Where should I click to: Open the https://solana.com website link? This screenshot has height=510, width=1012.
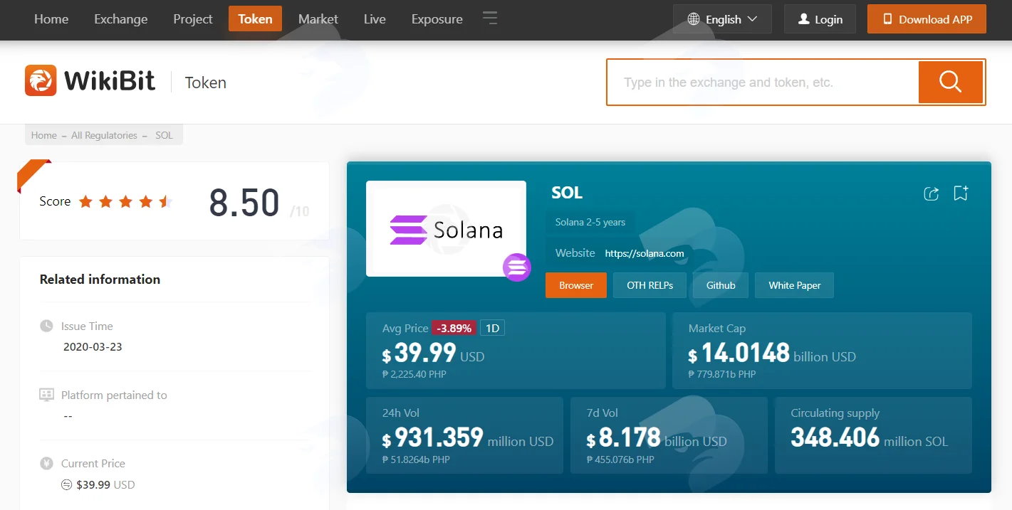[645, 253]
